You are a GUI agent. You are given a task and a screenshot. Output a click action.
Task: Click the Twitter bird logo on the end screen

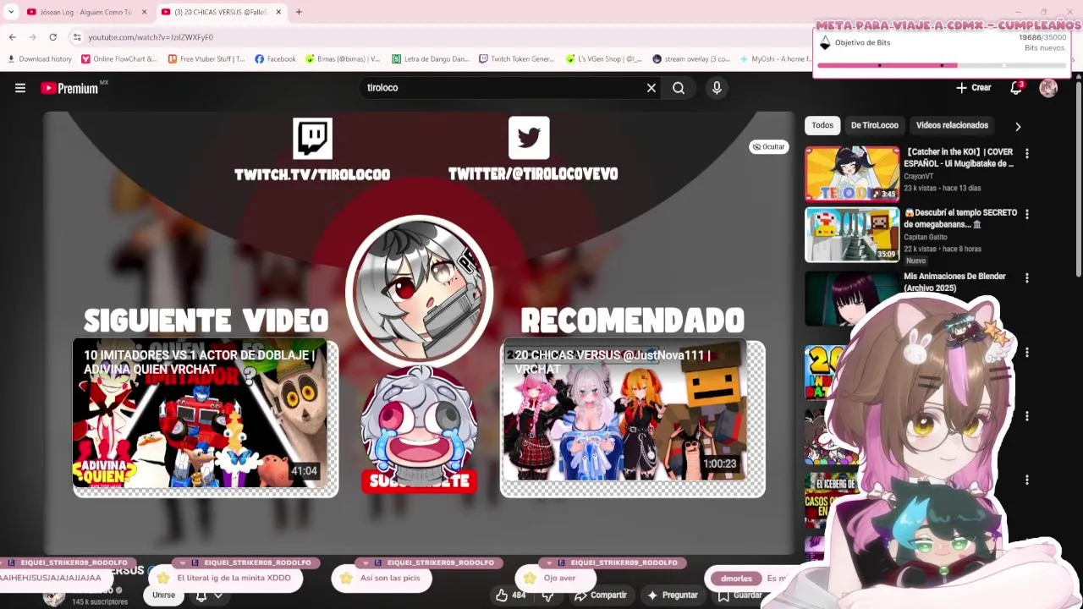click(529, 137)
